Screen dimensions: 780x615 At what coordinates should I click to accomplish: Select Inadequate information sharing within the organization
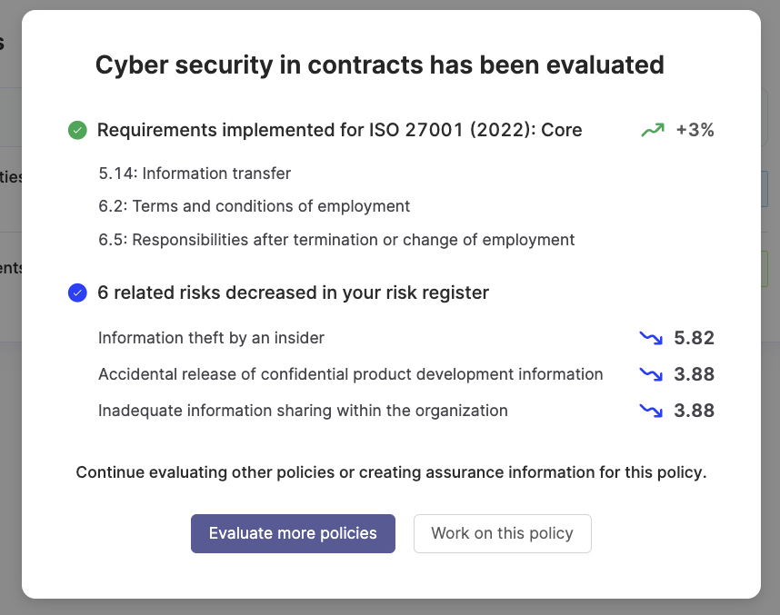click(x=303, y=411)
